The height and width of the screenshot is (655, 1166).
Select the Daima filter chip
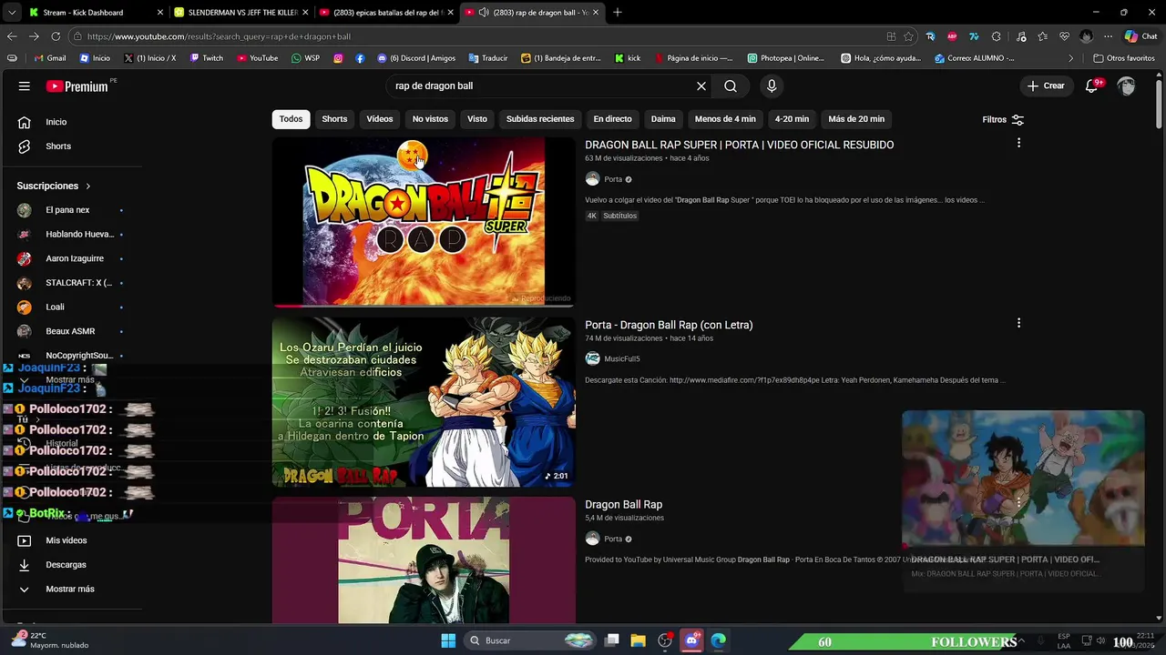click(663, 119)
